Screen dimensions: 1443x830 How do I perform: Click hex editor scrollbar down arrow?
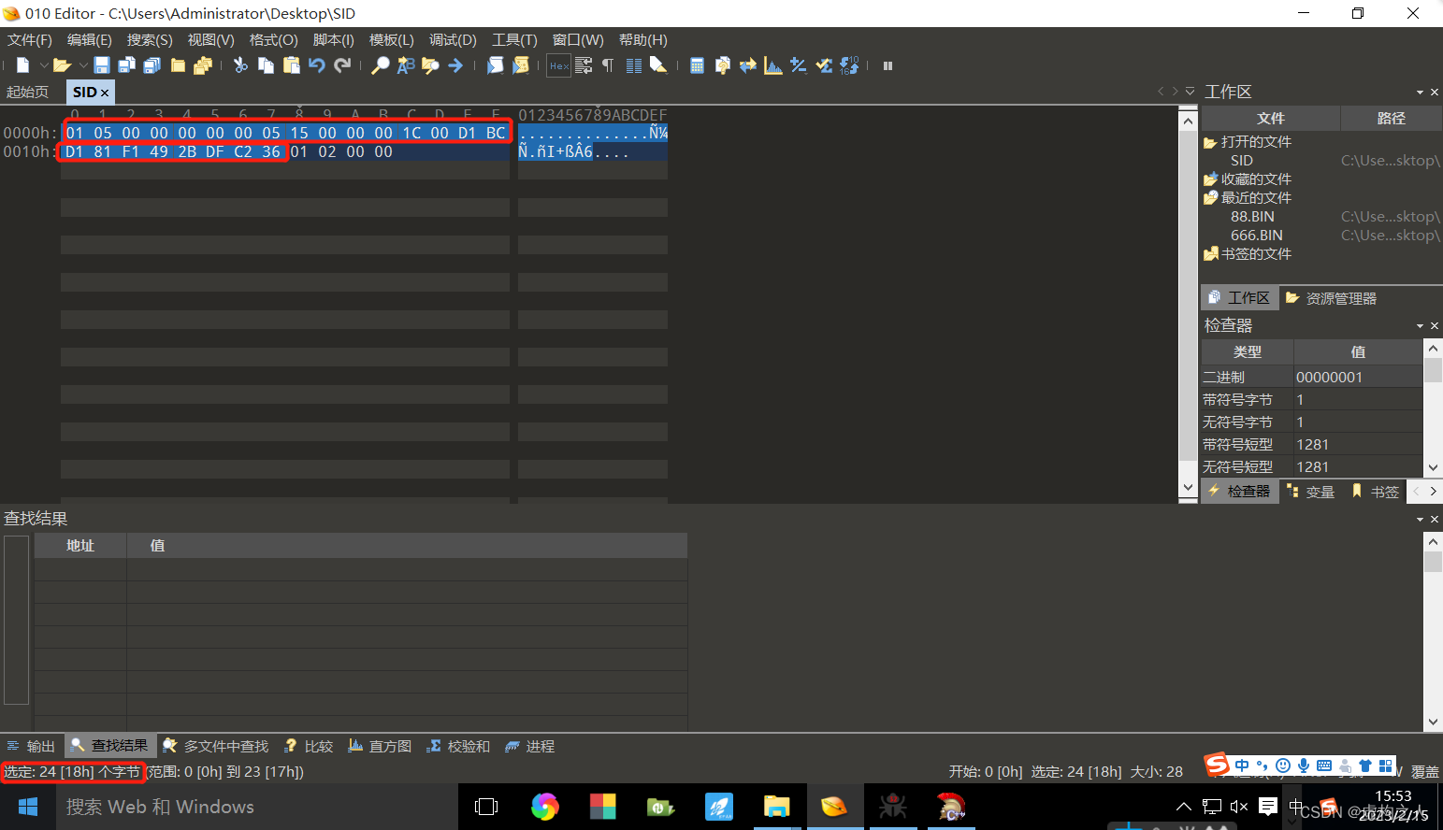(1188, 487)
